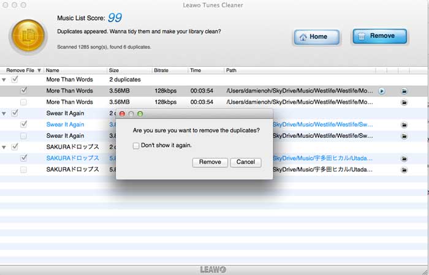Close dialog with red button

123,114
